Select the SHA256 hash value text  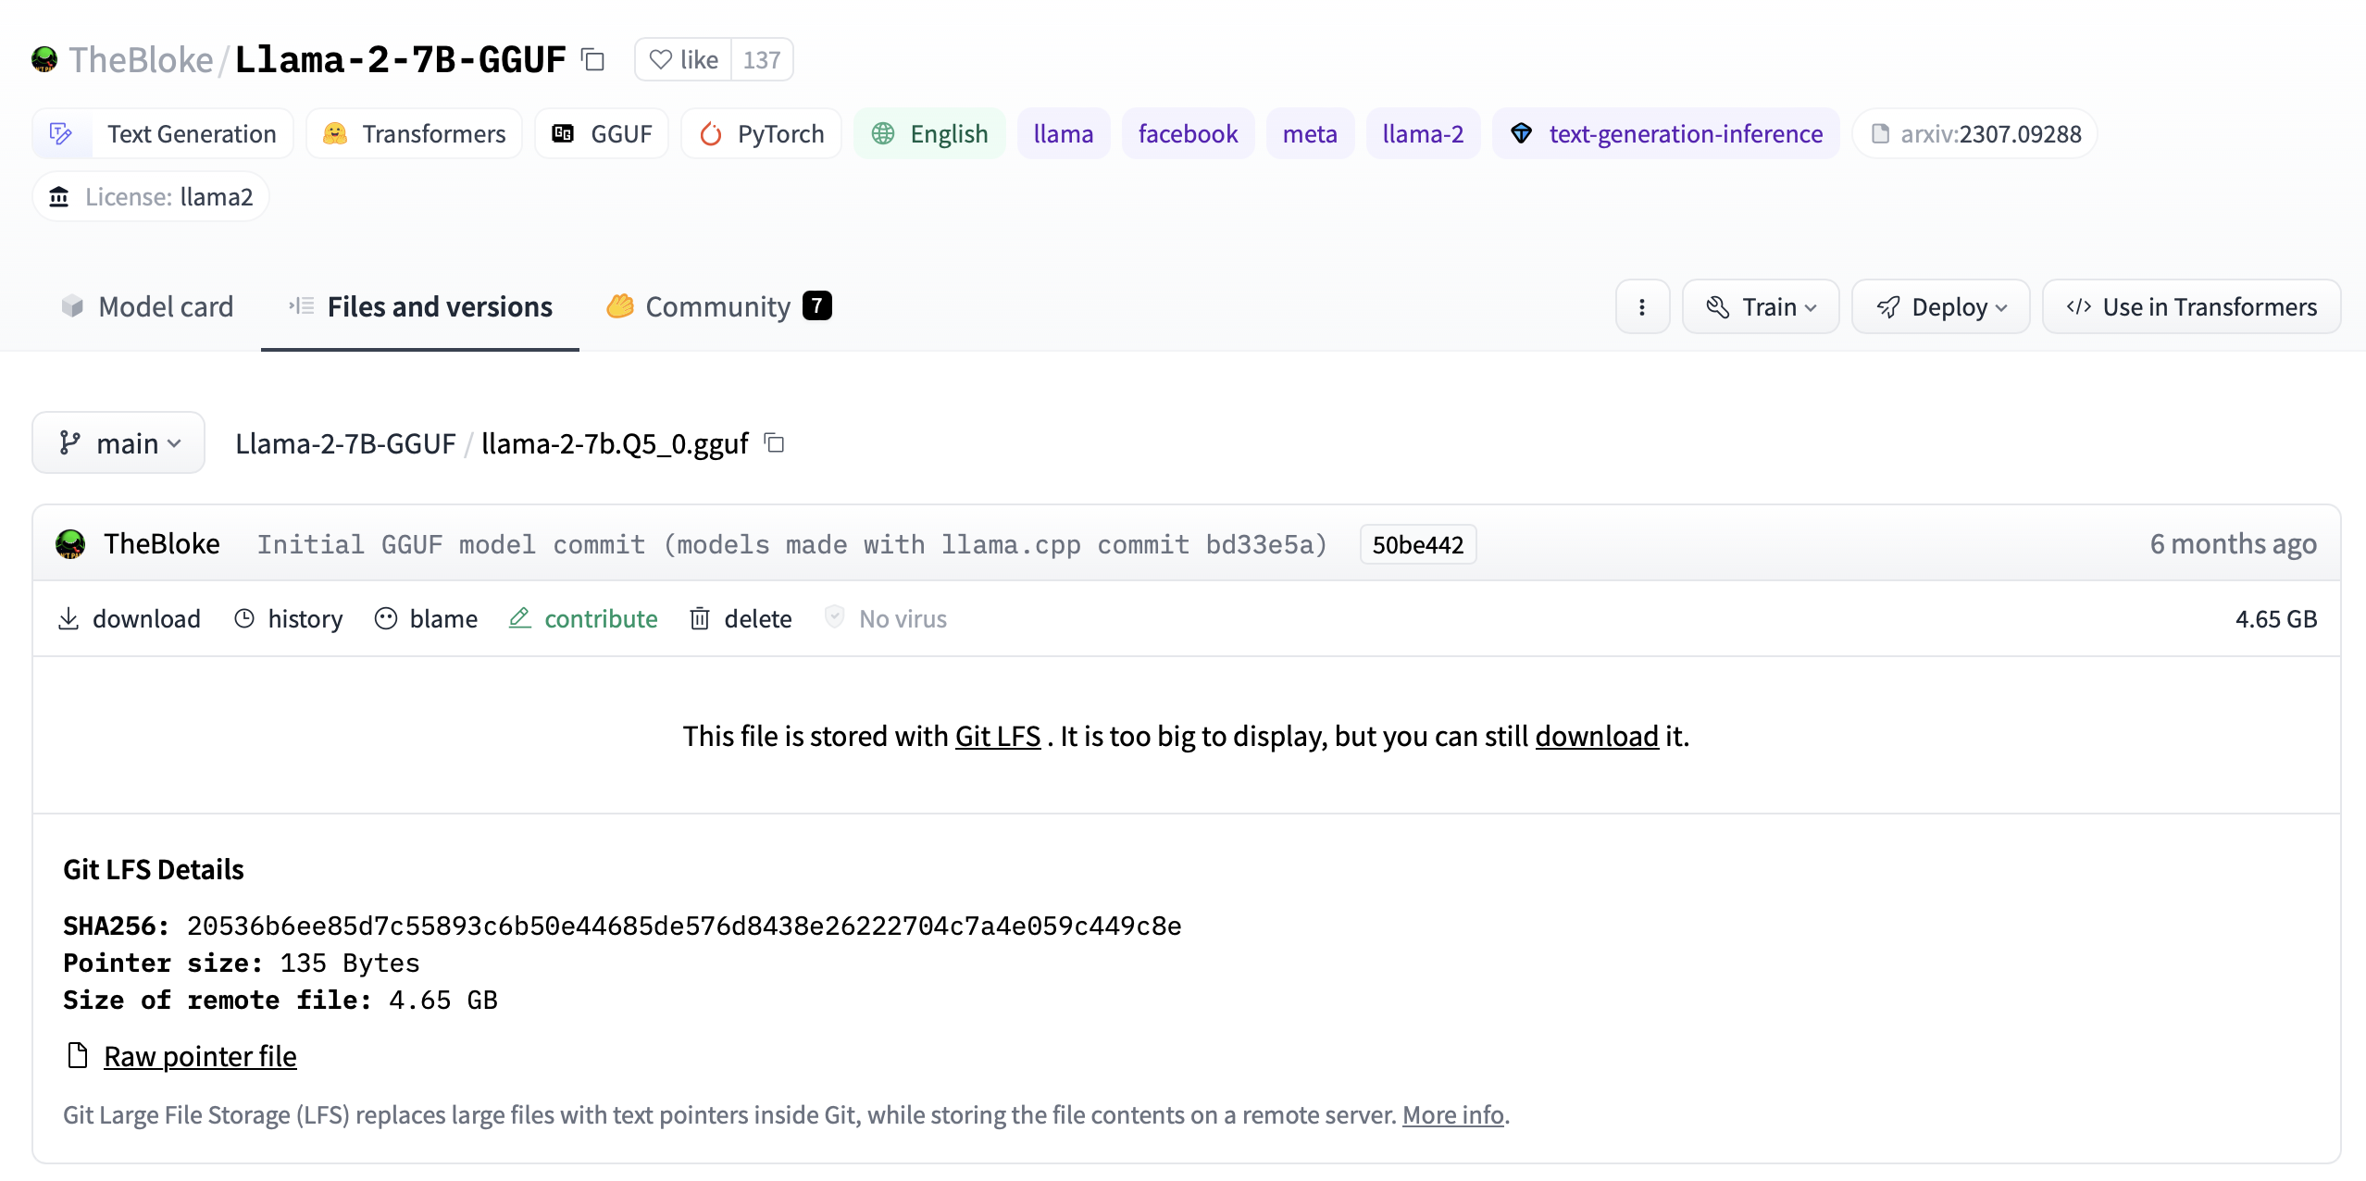[x=684, y=926]
